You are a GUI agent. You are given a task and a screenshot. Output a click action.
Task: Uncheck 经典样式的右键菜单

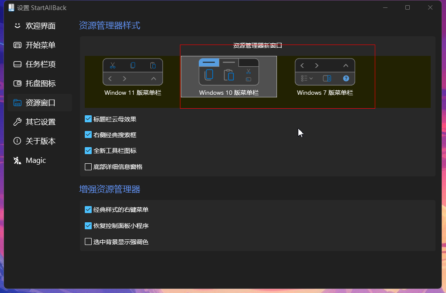pos(88,210)
